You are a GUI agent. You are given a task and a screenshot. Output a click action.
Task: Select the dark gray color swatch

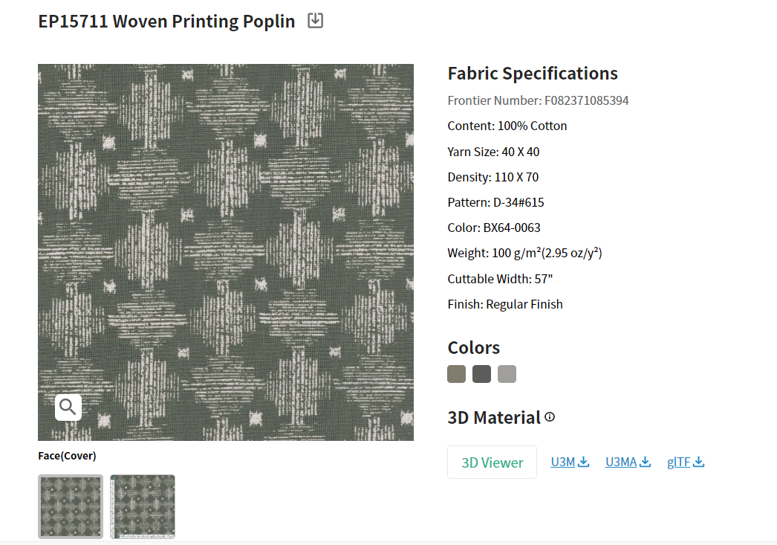tap(481, 374)
